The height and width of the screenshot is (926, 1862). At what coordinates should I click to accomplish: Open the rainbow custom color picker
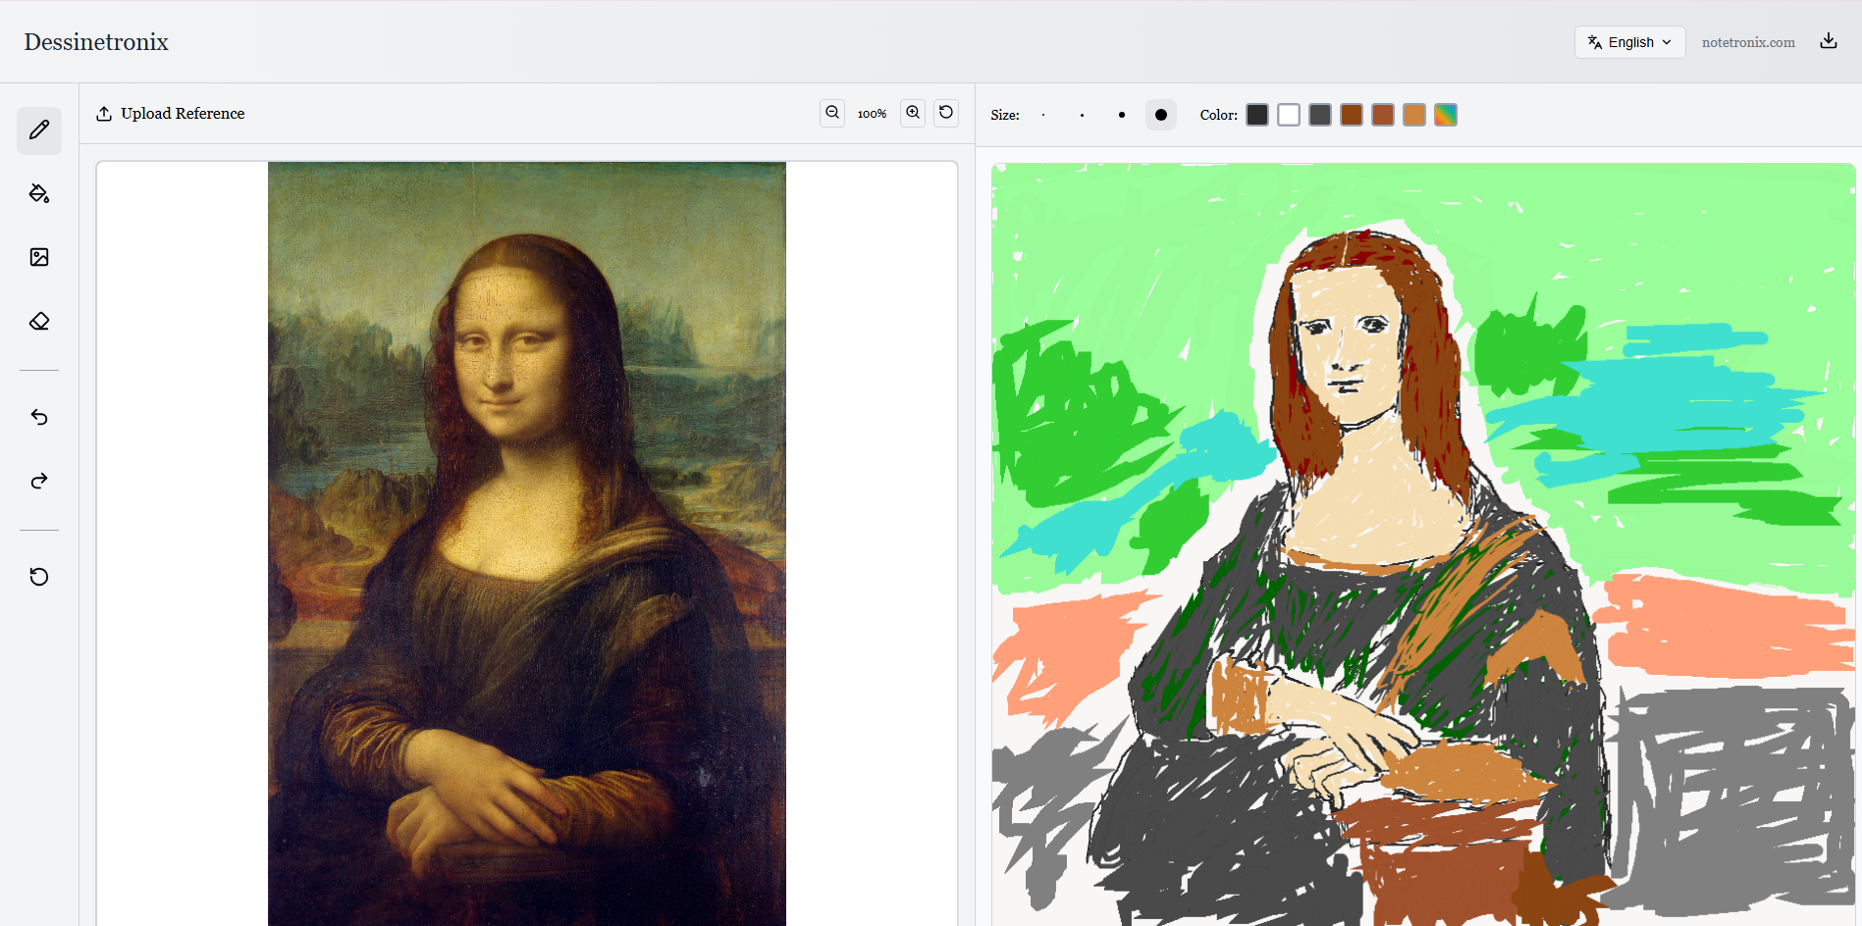click(1446, 115)
